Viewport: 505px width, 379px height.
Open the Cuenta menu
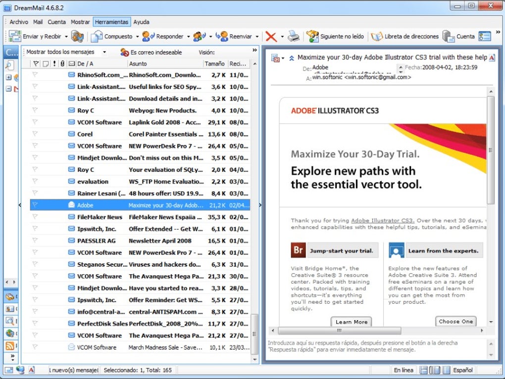pos(56,22)
